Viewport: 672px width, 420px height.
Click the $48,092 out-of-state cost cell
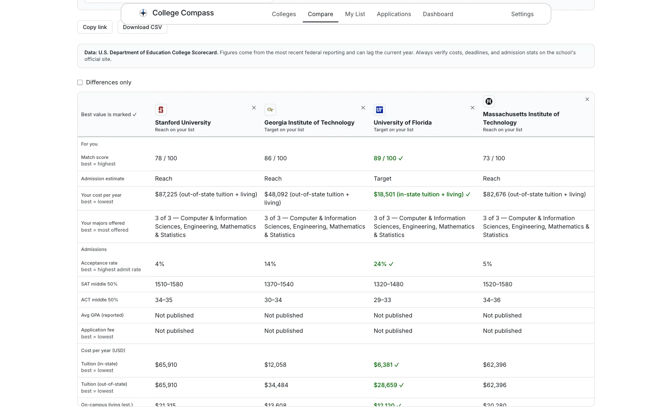pyautogui.click(x=307, y=198)
